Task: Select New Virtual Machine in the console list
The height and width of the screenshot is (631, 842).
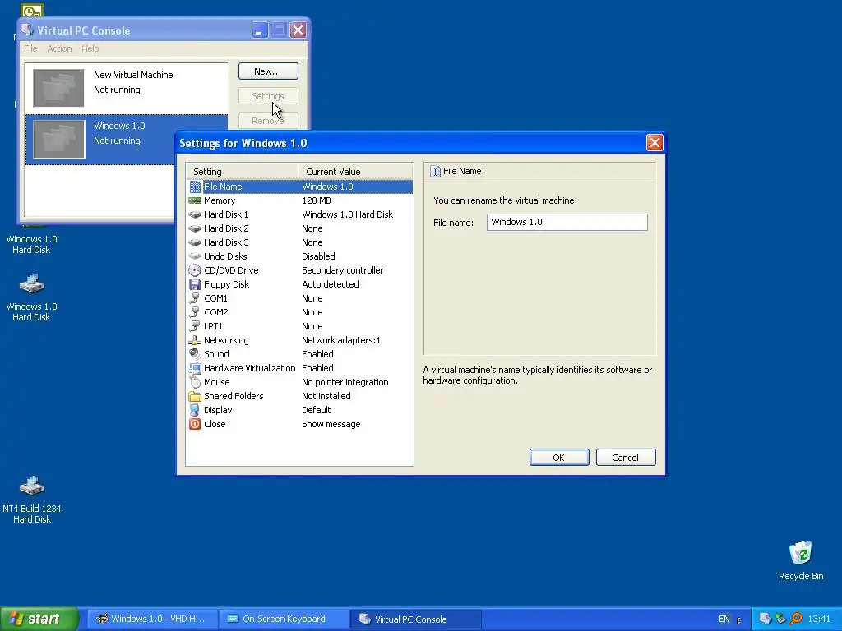Action: [127, 88]
